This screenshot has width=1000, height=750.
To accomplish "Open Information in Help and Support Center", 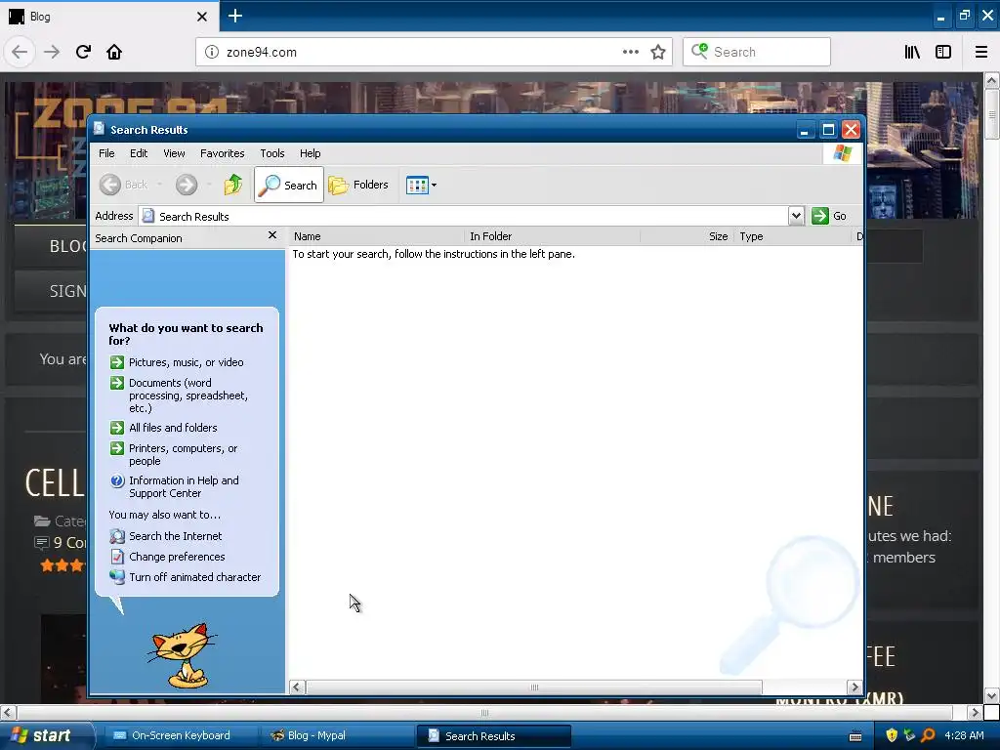I will pyautogui.click(x=175, y=486).
